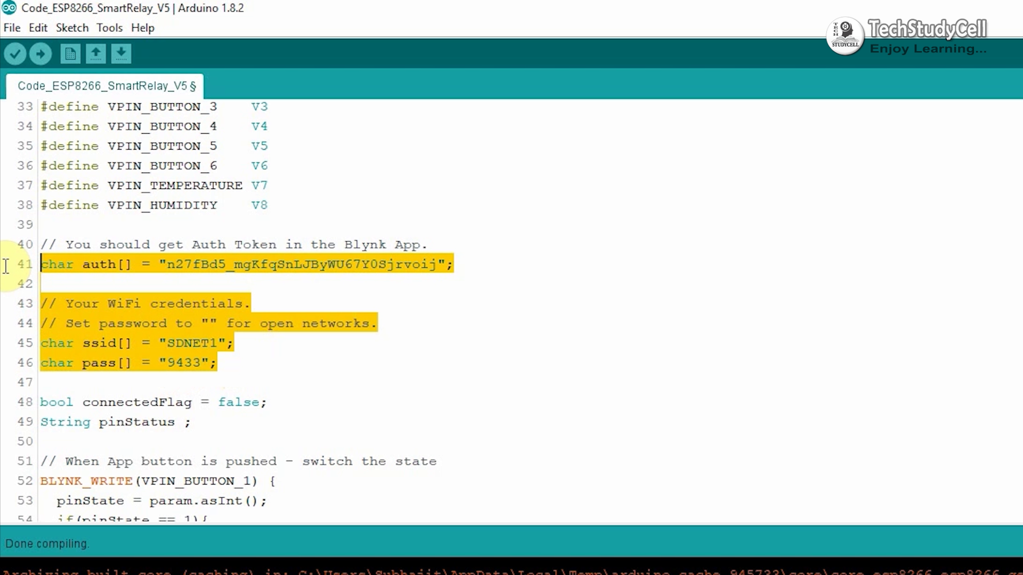Open a sketch using the up-arrow icon
This screenshot has height=575, width=1023.
[95, 53]
